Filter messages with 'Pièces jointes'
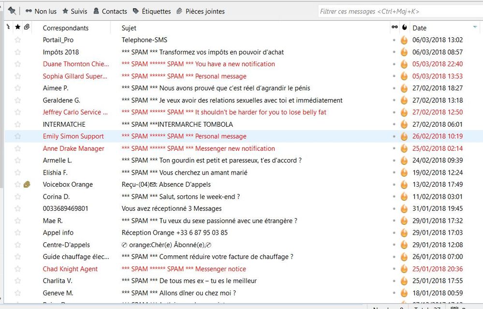The width and height of the screenshot is (483, 309). [200, 11]
